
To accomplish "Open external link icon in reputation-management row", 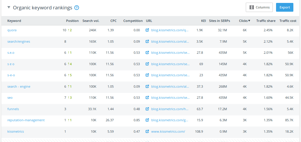I will (147, 120).
